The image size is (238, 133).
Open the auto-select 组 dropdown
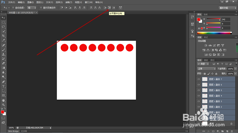tap(32, 8)
